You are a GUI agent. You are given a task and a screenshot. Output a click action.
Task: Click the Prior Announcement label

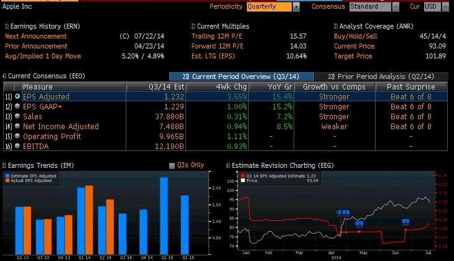pos(36,47)
